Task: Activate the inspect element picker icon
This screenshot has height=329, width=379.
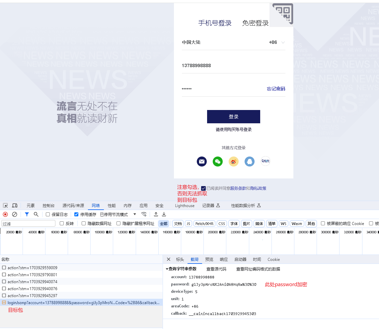Action: pos(5,205)
